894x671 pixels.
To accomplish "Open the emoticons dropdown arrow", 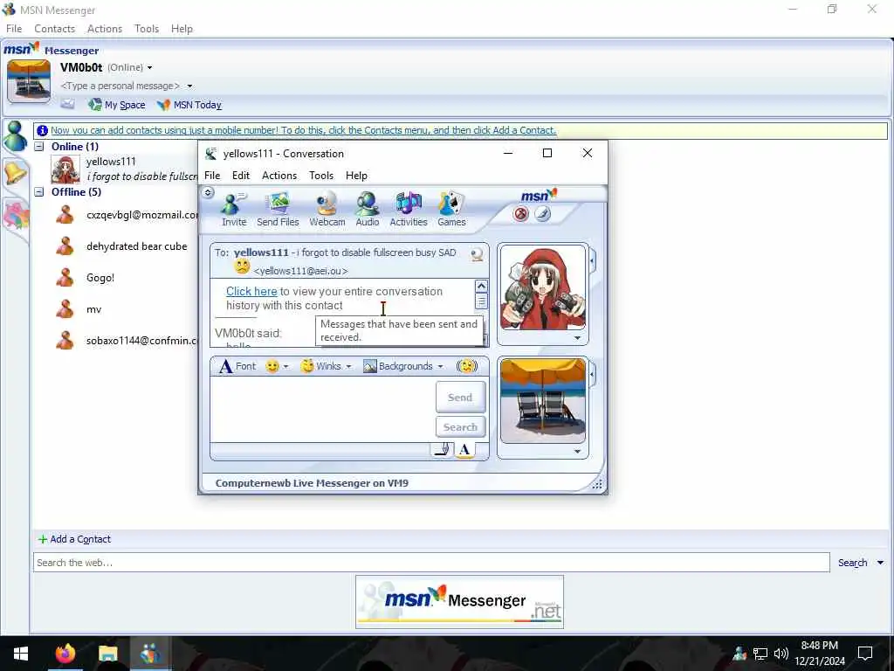I will click(285, 366).
